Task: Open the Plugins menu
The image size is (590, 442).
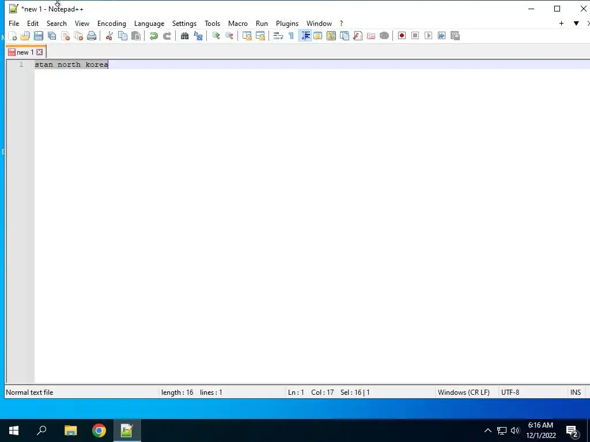Action: pyautogui.click(x=287, y=23)
